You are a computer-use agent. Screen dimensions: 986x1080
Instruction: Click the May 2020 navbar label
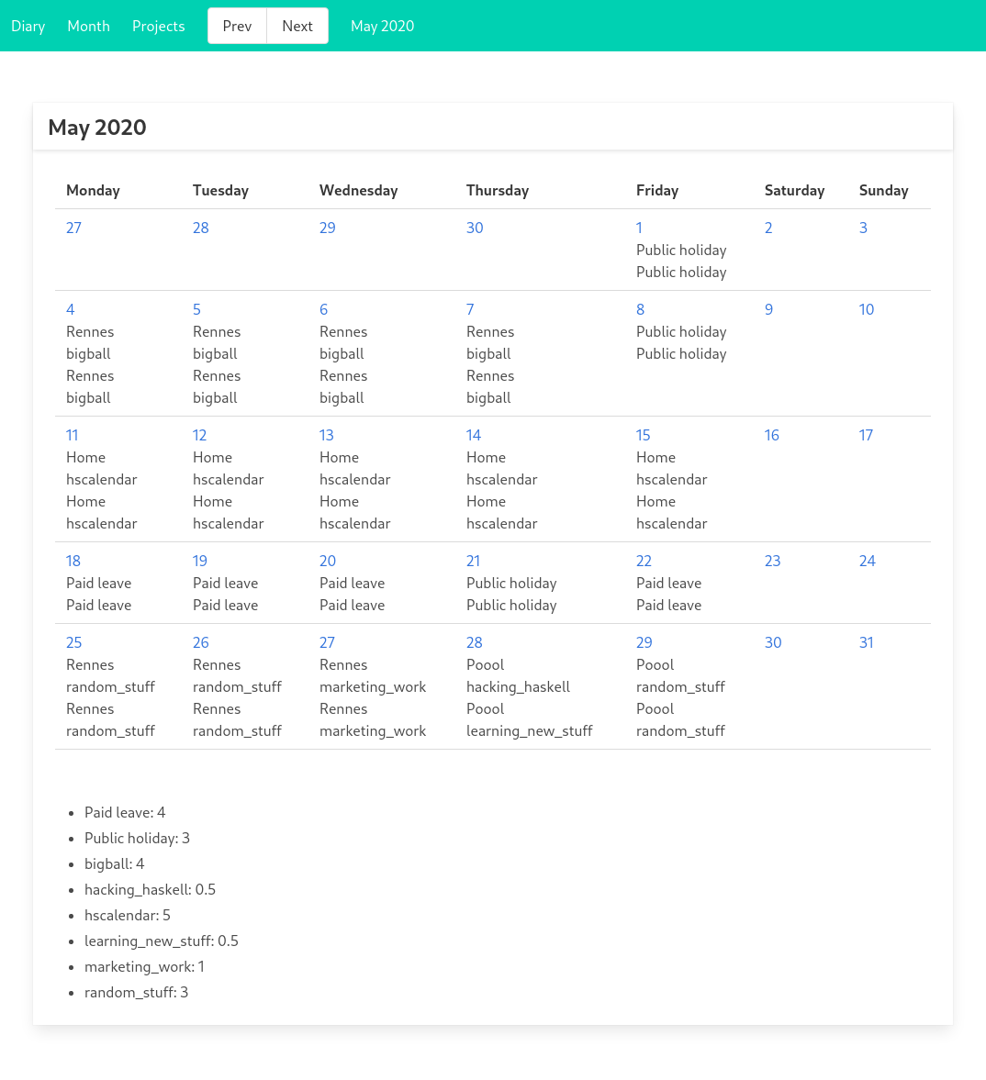[x=383, y=27]
